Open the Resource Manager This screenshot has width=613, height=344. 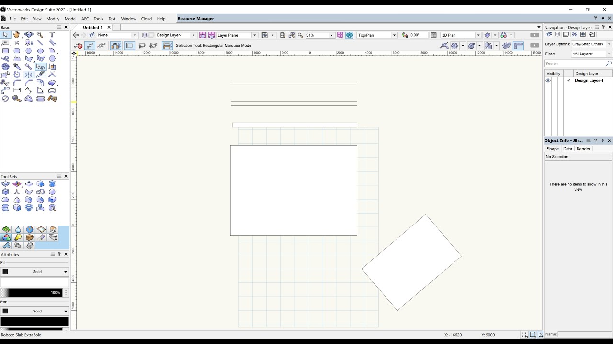click(x=195, y=19)
